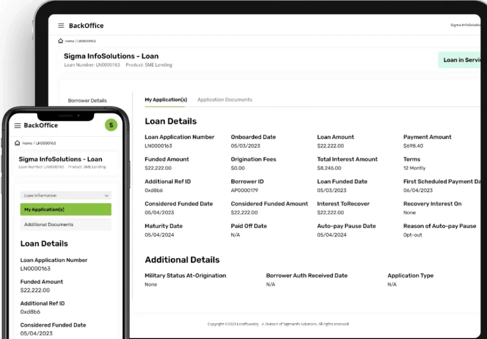This screenshot has height=339, width=487.
Task: Tap the hamburger menu icon on the phone
Action: click(x=17, y=125)
